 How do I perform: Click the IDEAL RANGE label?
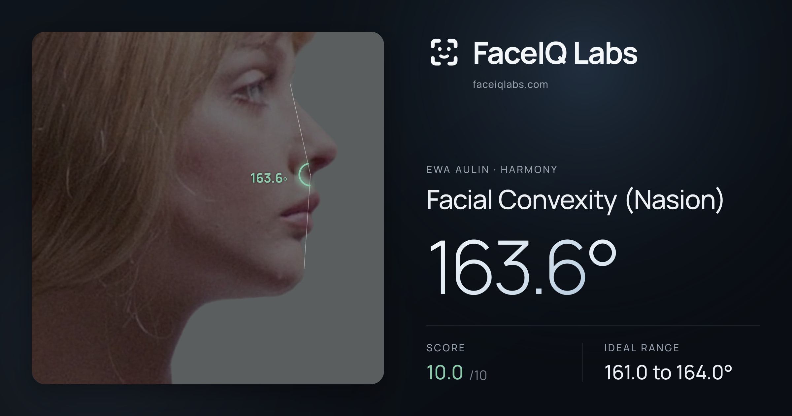point(642,348)
